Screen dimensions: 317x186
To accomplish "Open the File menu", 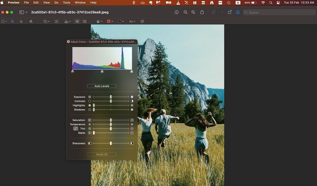I will point(26,2).
